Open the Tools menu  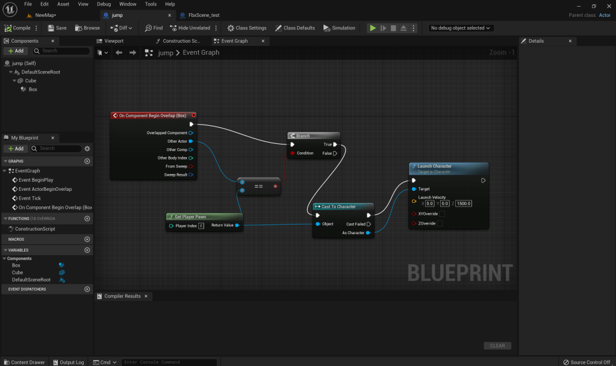click(151, 4)
